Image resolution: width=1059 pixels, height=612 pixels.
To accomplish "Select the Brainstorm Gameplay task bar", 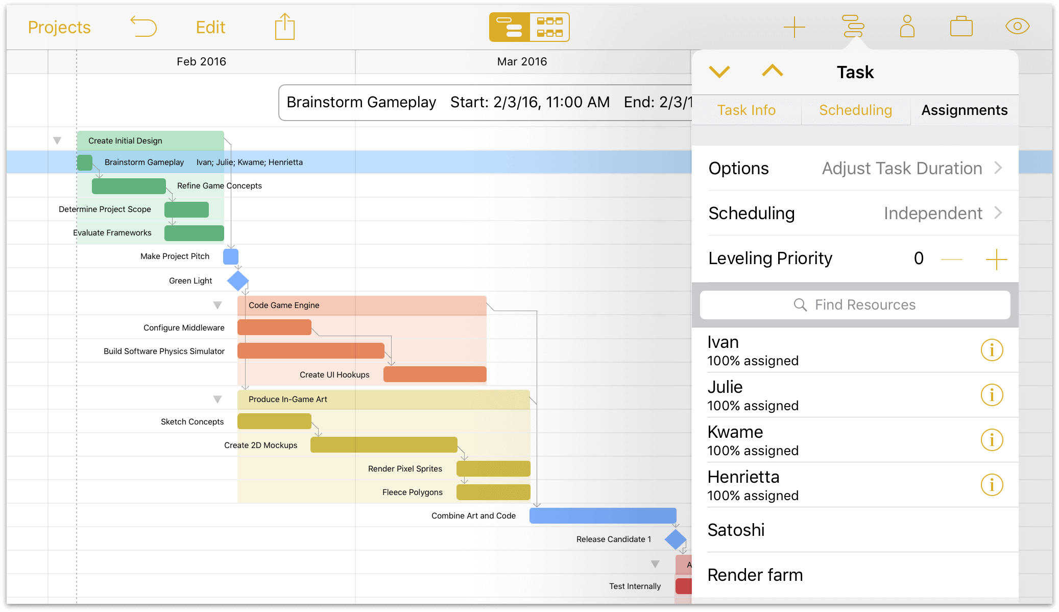I will click(x=85, y=162).
